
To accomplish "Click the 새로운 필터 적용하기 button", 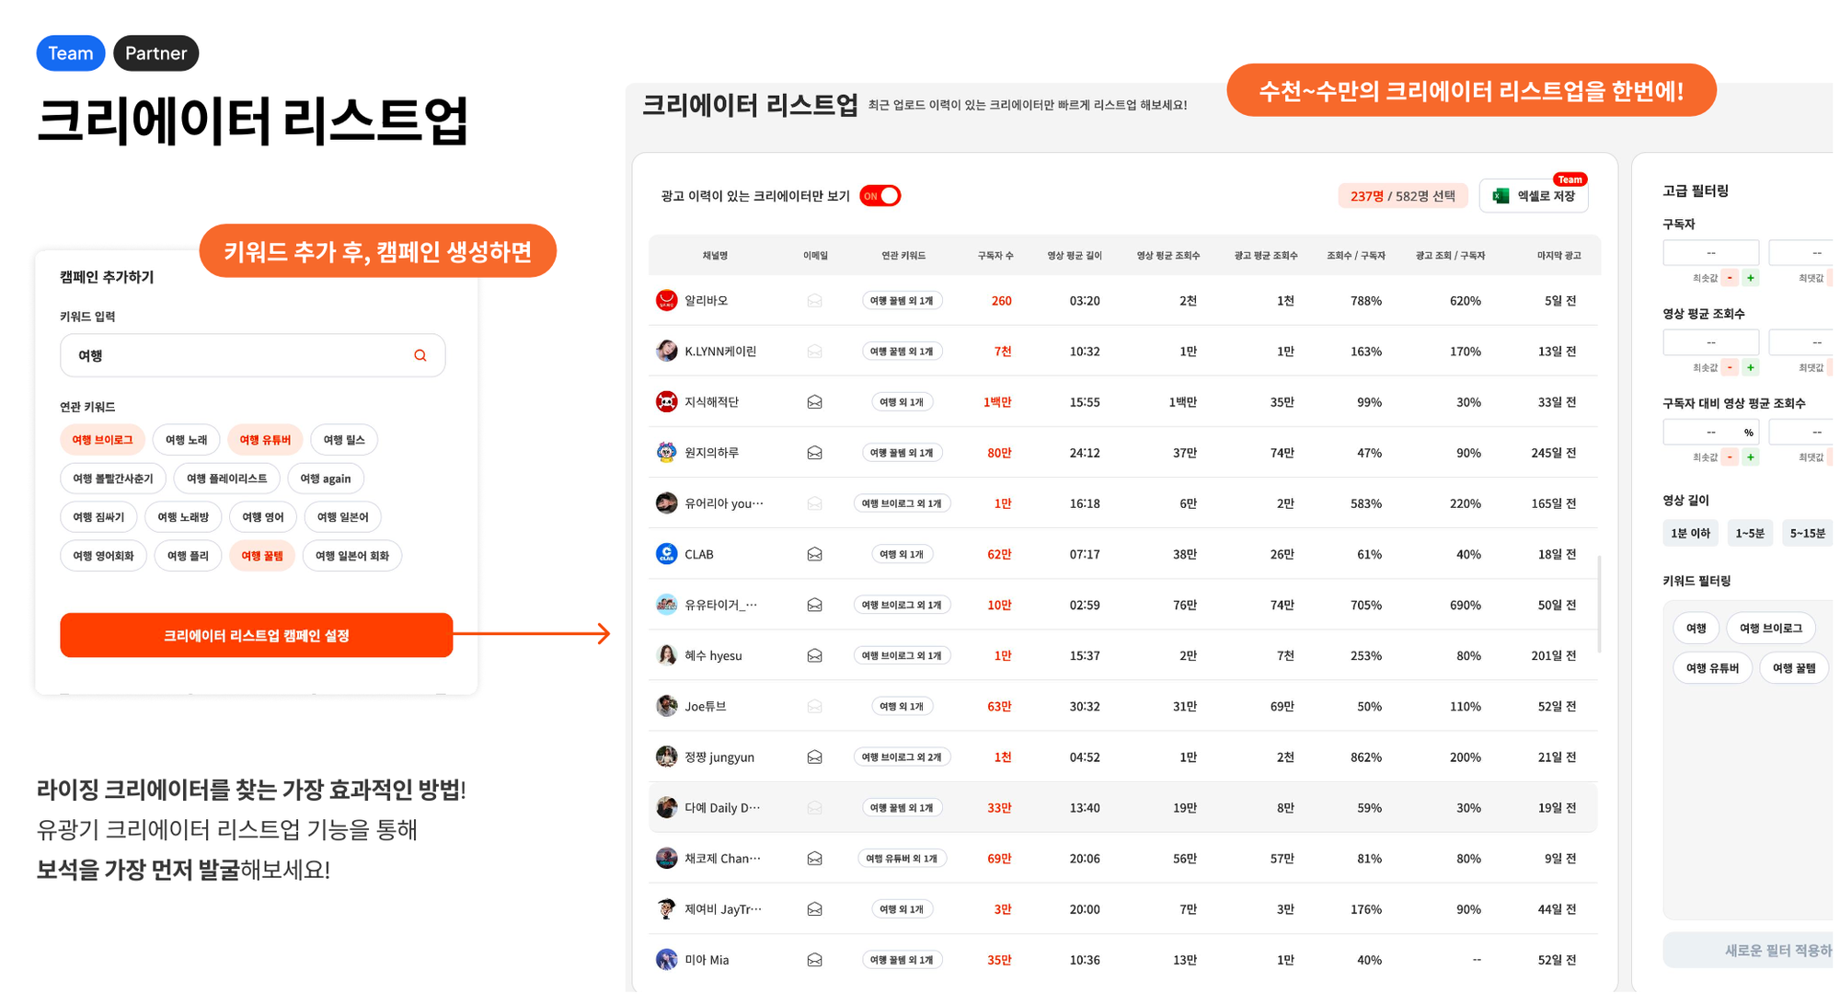I will [x=1774, y=949].
